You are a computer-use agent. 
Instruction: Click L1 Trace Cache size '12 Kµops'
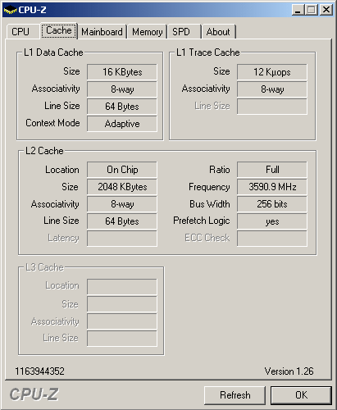pos(272,72)
